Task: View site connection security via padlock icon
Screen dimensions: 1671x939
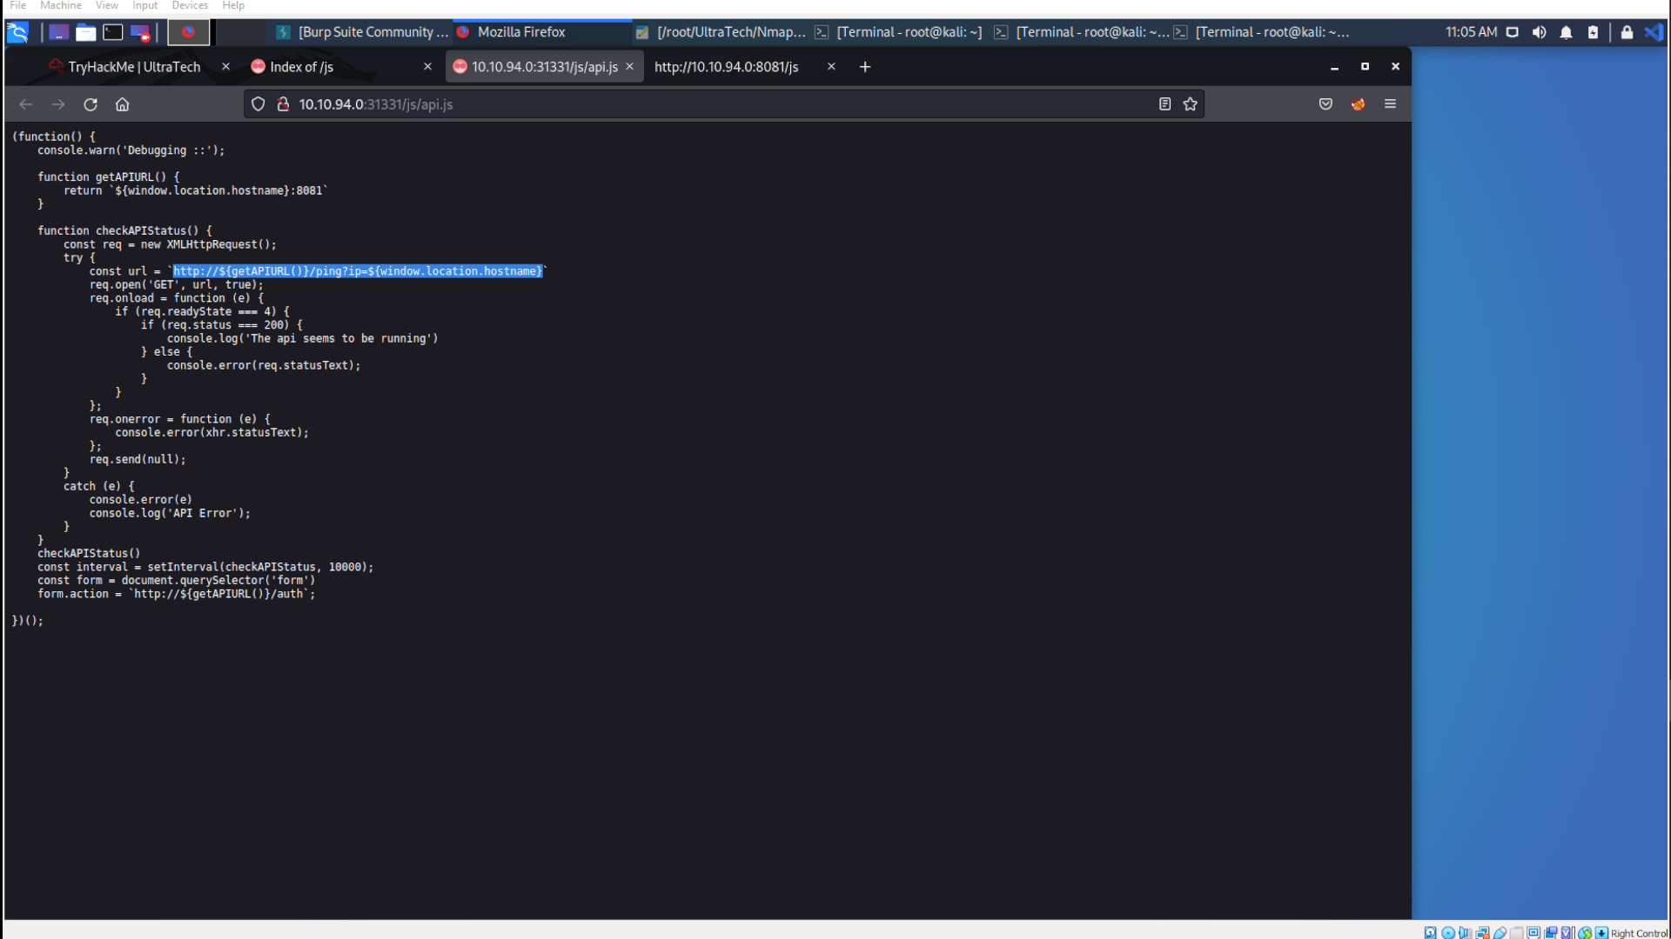Action: click(283, 104)
